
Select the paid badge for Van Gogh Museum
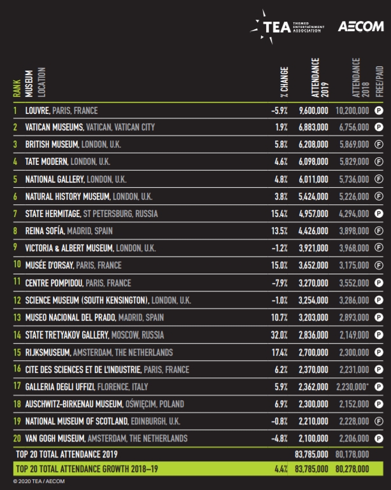379,438
